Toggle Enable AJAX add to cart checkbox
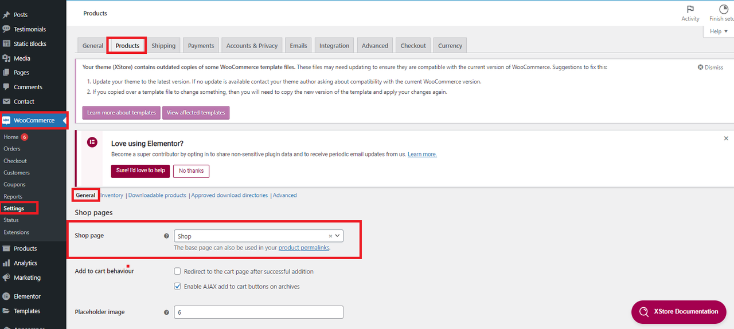This screenshot has width=734, height=329. tap(178, 286)
